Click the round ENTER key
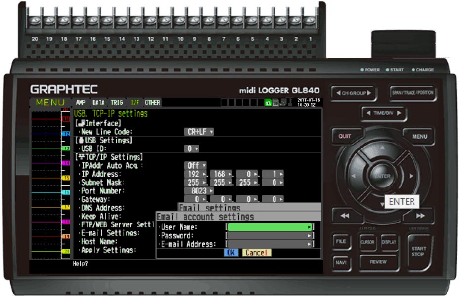The width and height of the screenshot is (459, 297). pyautogui.click(x=382, y=176)
